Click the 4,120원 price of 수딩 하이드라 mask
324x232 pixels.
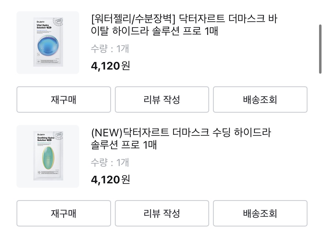coord(110,180)
